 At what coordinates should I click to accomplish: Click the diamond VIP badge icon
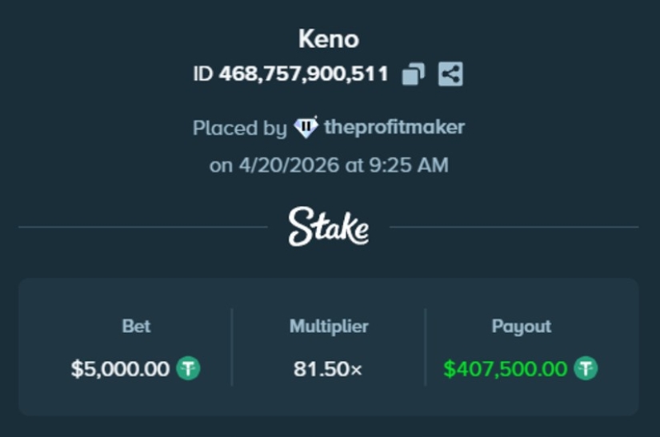[306, 127]
